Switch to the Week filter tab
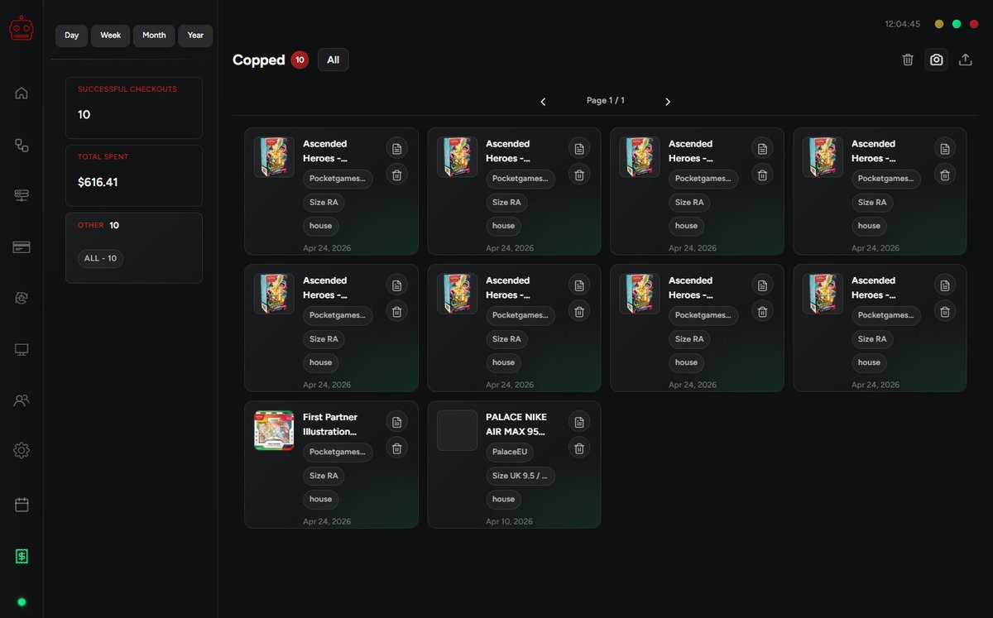Screen dimensions: 993x618 (111, 36)
